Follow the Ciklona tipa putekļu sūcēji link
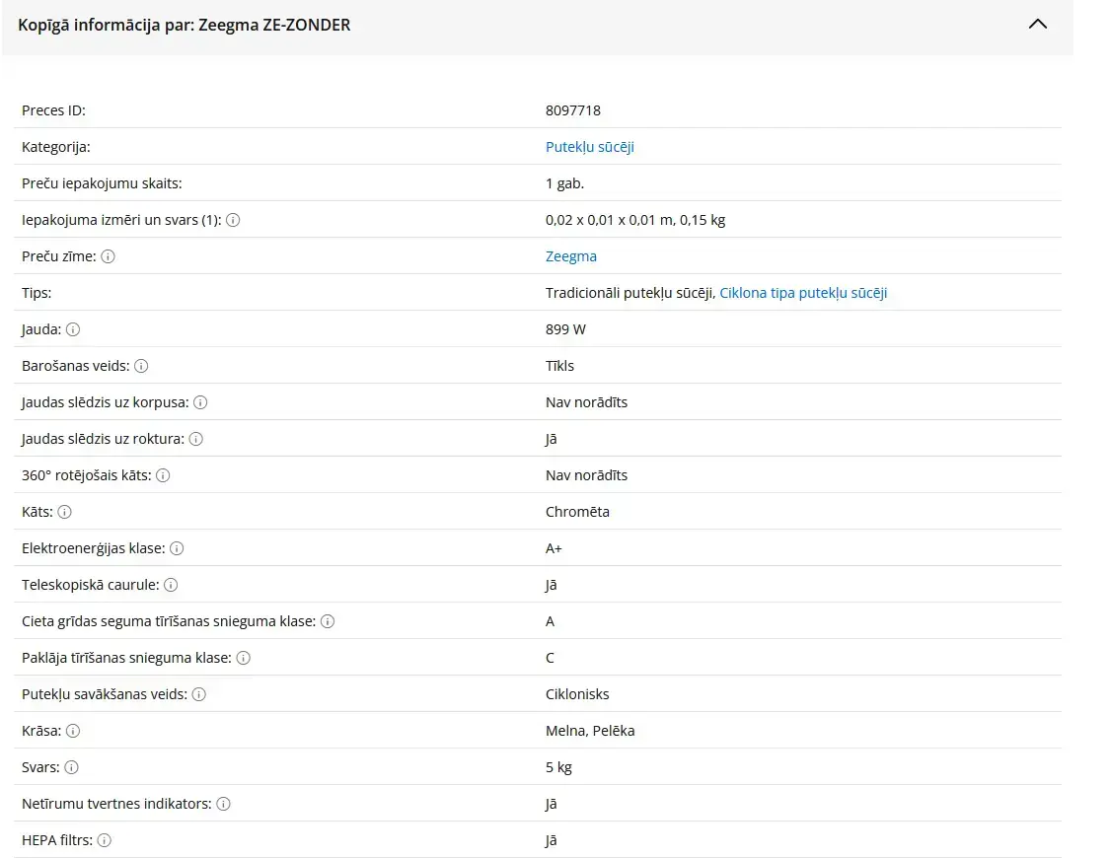The image size is (1110, 858). pyautogui.click(x=803, y=293)
